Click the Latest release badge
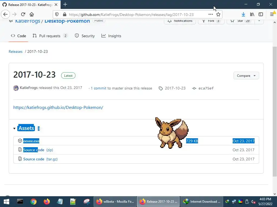 pos(68,76)
